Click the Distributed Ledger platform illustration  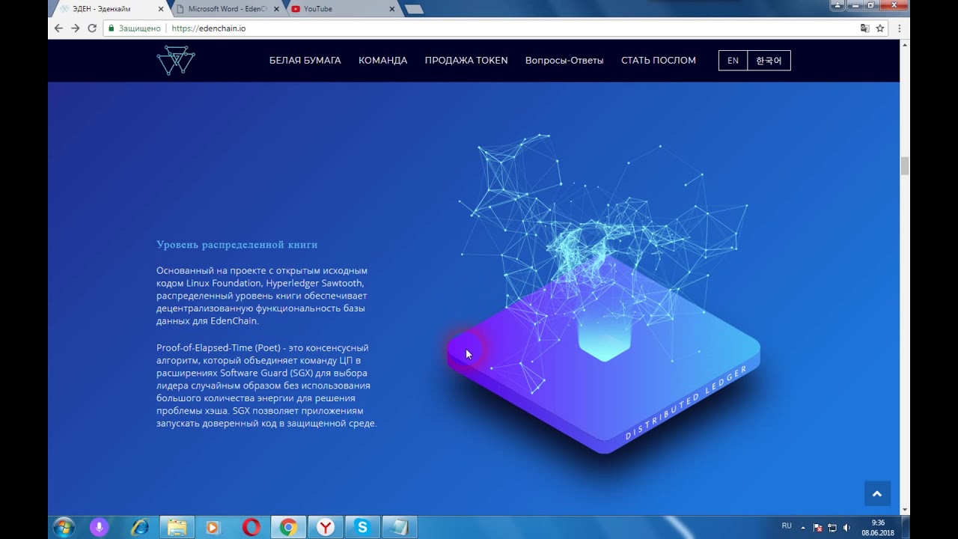point(604,294)
